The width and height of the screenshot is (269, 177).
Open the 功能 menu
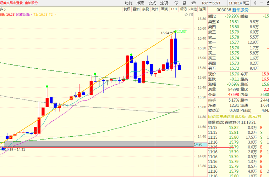pyautogui.click(x=128, y=3)
